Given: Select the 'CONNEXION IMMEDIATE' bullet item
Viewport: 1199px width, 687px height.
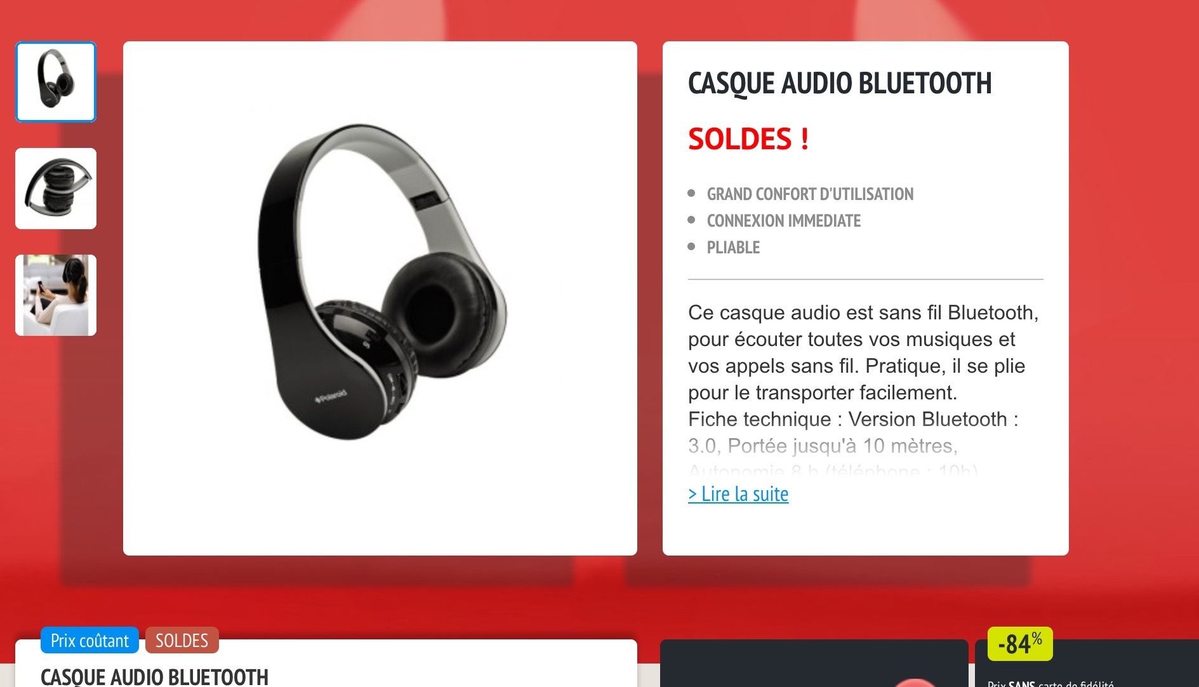Looking at the screenshot, I should pyautogui.click(x=784, y=221).
